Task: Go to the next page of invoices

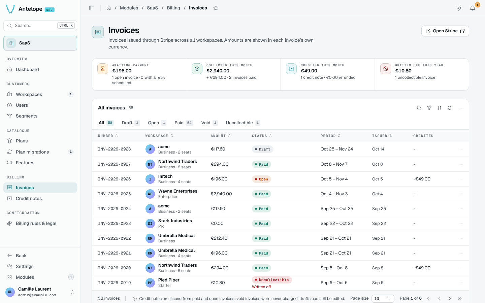Action: (x=449, y=299)
